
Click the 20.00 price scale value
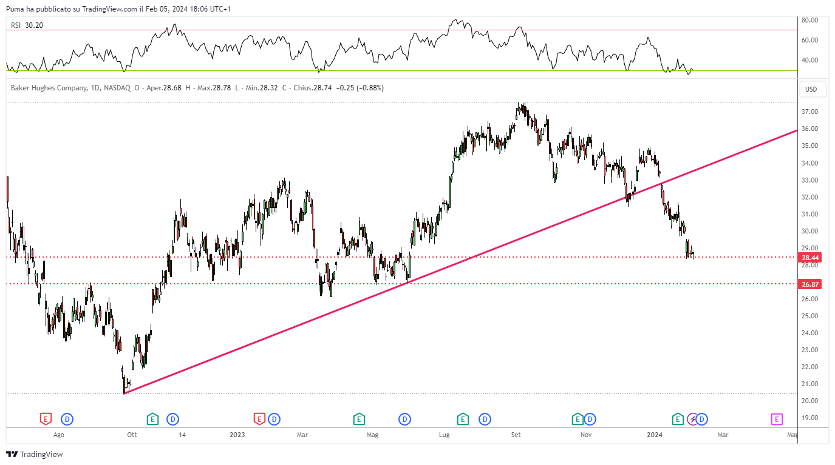coord(810,401)
